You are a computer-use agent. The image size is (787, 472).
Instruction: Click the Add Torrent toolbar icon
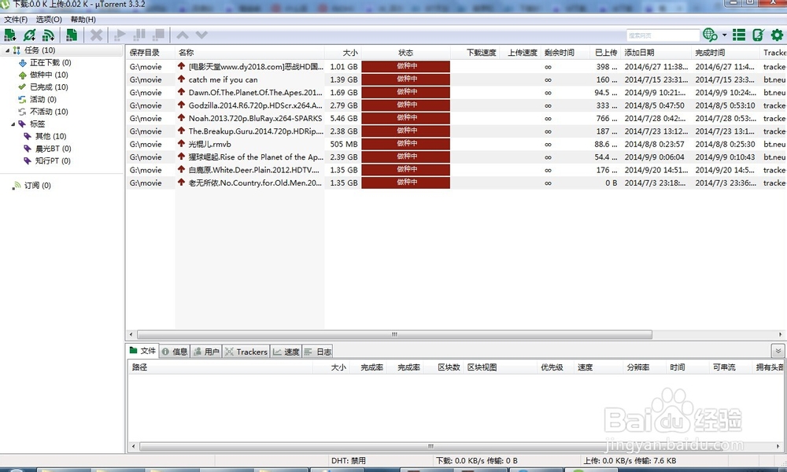click(x=10, y=35)
